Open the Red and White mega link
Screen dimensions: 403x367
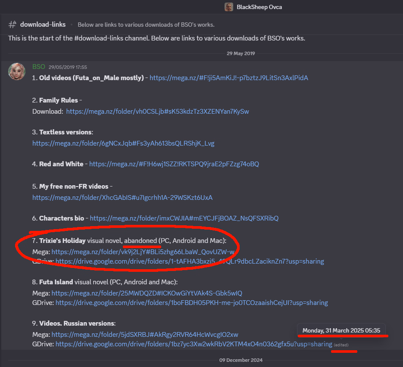pyautogui.click(x=174, y=164)
